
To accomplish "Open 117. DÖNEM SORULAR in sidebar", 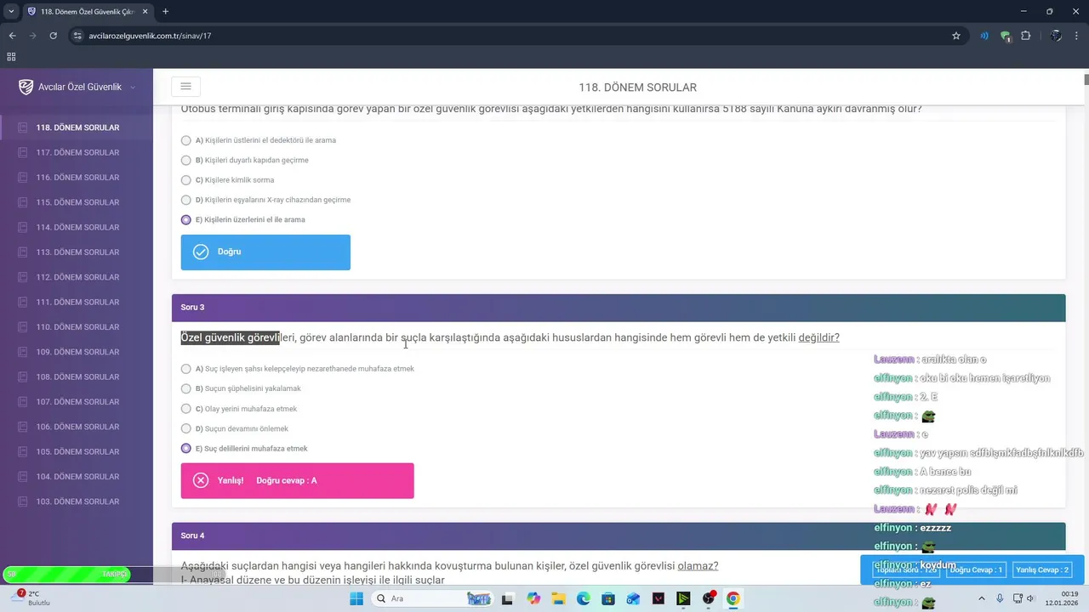I will (x=77, y=153).
